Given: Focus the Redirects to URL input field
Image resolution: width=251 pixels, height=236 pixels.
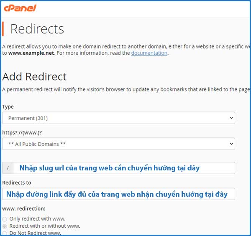Looking at the screenshot, I should 118,194.
